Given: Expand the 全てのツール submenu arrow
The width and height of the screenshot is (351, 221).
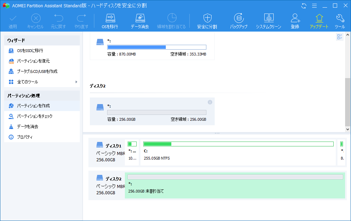Looking at the screenshot, I should pyautogui.click(x=76, y=82).
